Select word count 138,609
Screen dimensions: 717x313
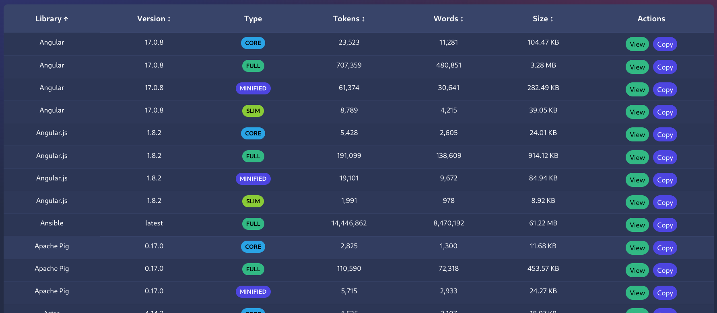[449, 155]
